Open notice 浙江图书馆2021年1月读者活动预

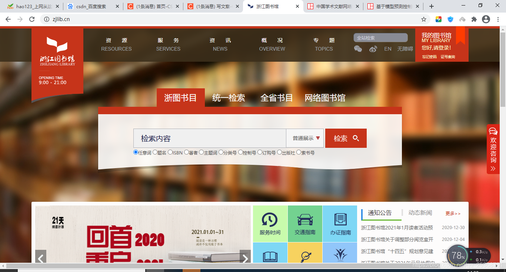(x=397, y=228)
